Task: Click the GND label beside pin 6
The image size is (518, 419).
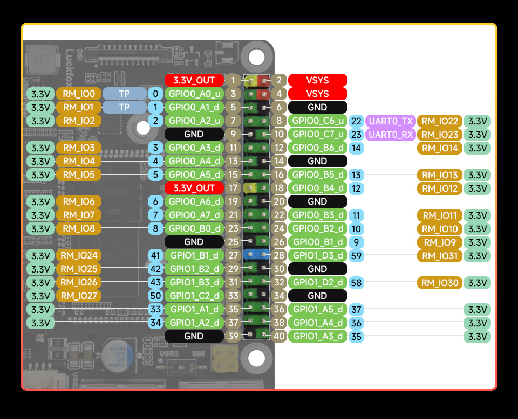Action: 317,107
